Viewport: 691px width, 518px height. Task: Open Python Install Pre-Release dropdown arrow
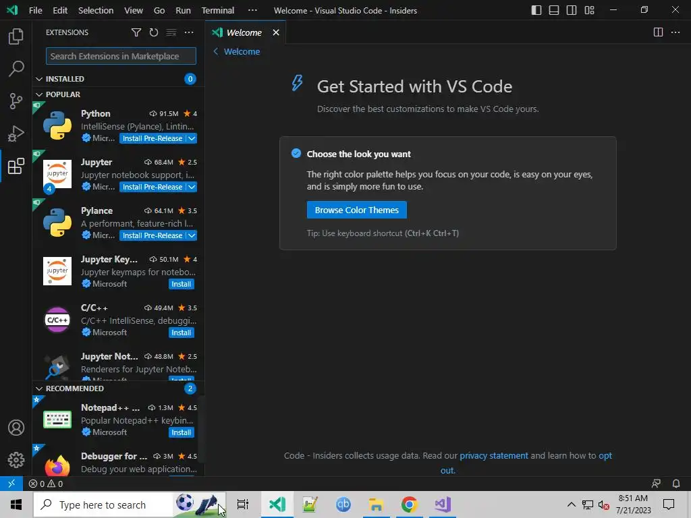[192, 138]
